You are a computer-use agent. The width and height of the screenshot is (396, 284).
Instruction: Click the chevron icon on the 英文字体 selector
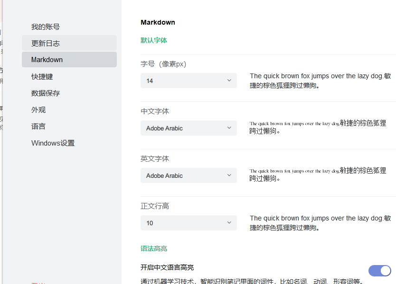(228, 175)
